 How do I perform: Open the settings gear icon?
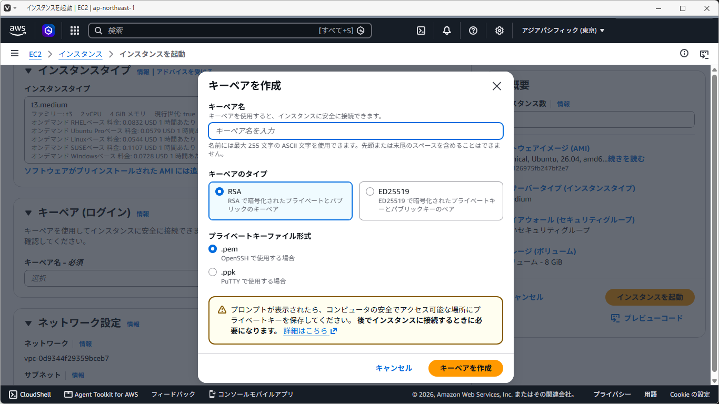pyautogui.click(x=500, y=31)
